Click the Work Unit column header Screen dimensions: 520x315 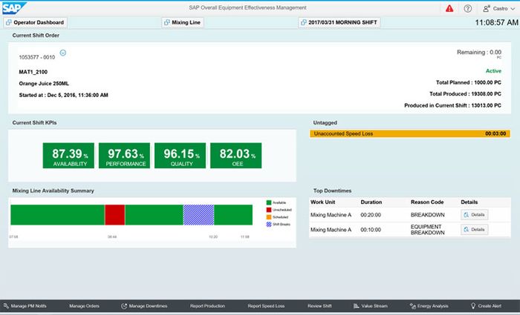[322, 202]
